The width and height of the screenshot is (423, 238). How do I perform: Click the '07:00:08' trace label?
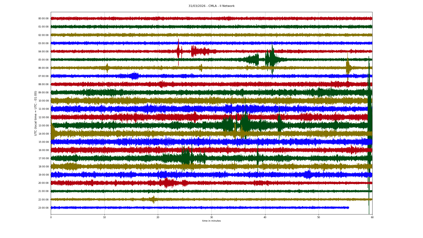43,76
